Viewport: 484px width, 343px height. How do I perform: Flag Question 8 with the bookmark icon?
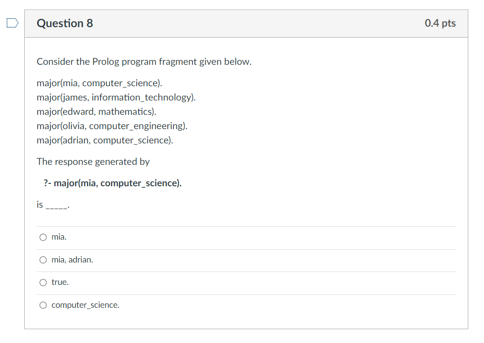[13, 23]
